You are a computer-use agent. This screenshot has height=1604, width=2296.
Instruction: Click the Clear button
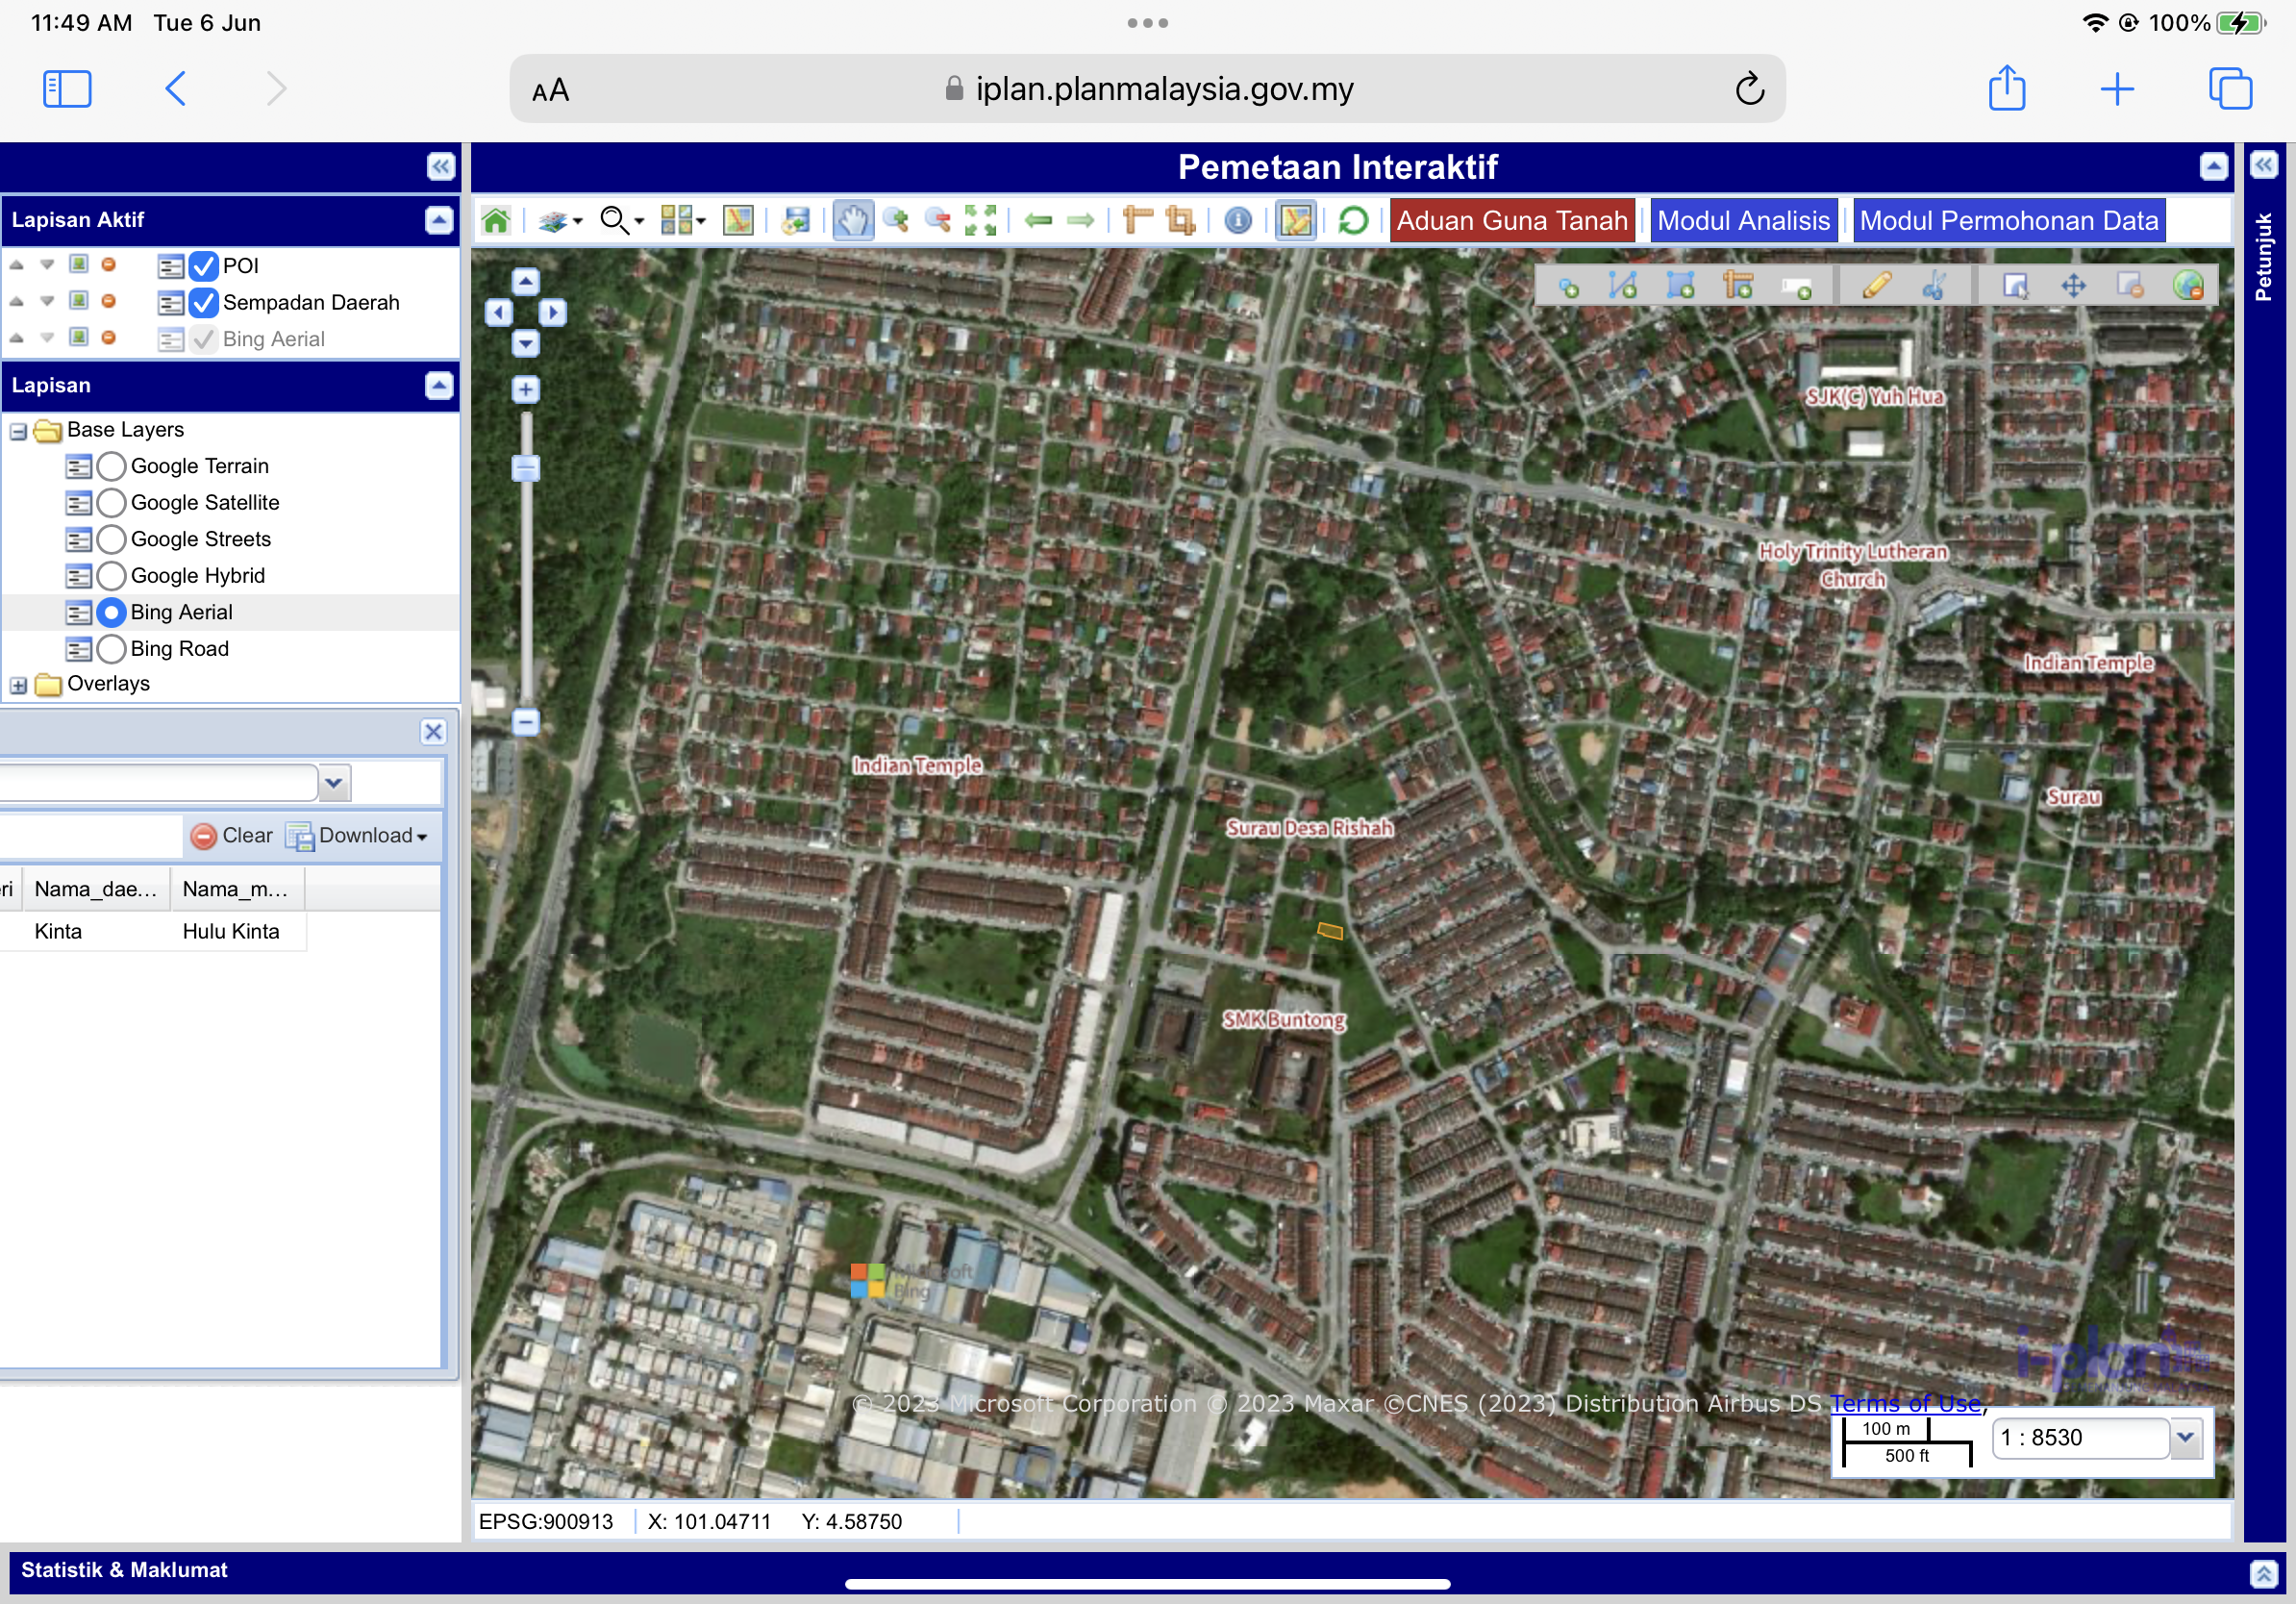[232, 836]
